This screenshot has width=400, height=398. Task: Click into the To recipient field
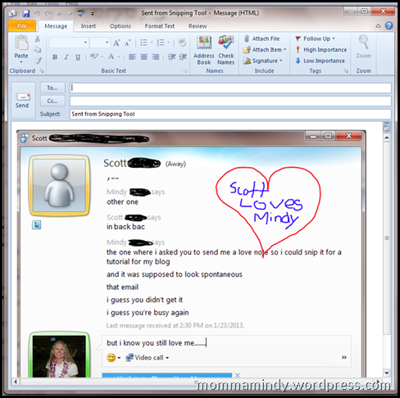[x=230, y=88]
